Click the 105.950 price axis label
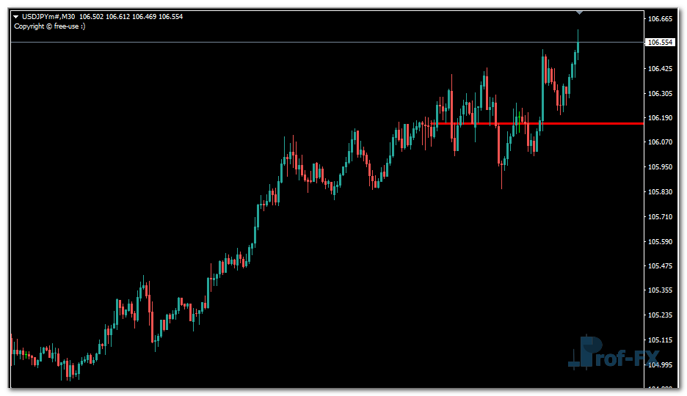Image resolution: width=687 pixels, height=396 pixels. point(660,167)
